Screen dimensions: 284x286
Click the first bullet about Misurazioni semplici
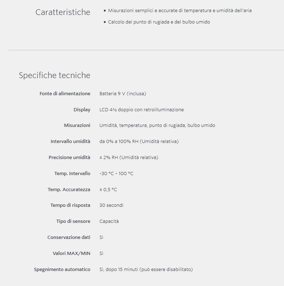coord(180,11)
